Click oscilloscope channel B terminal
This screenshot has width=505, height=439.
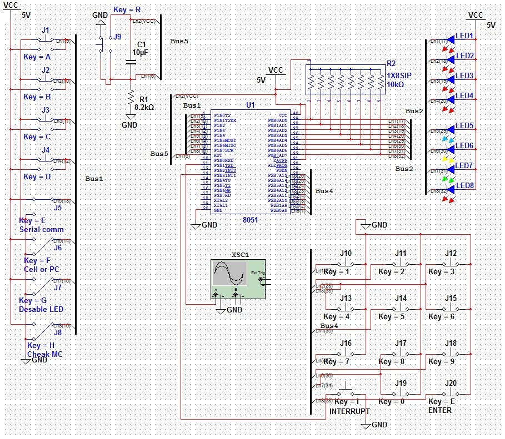[236, 295]
